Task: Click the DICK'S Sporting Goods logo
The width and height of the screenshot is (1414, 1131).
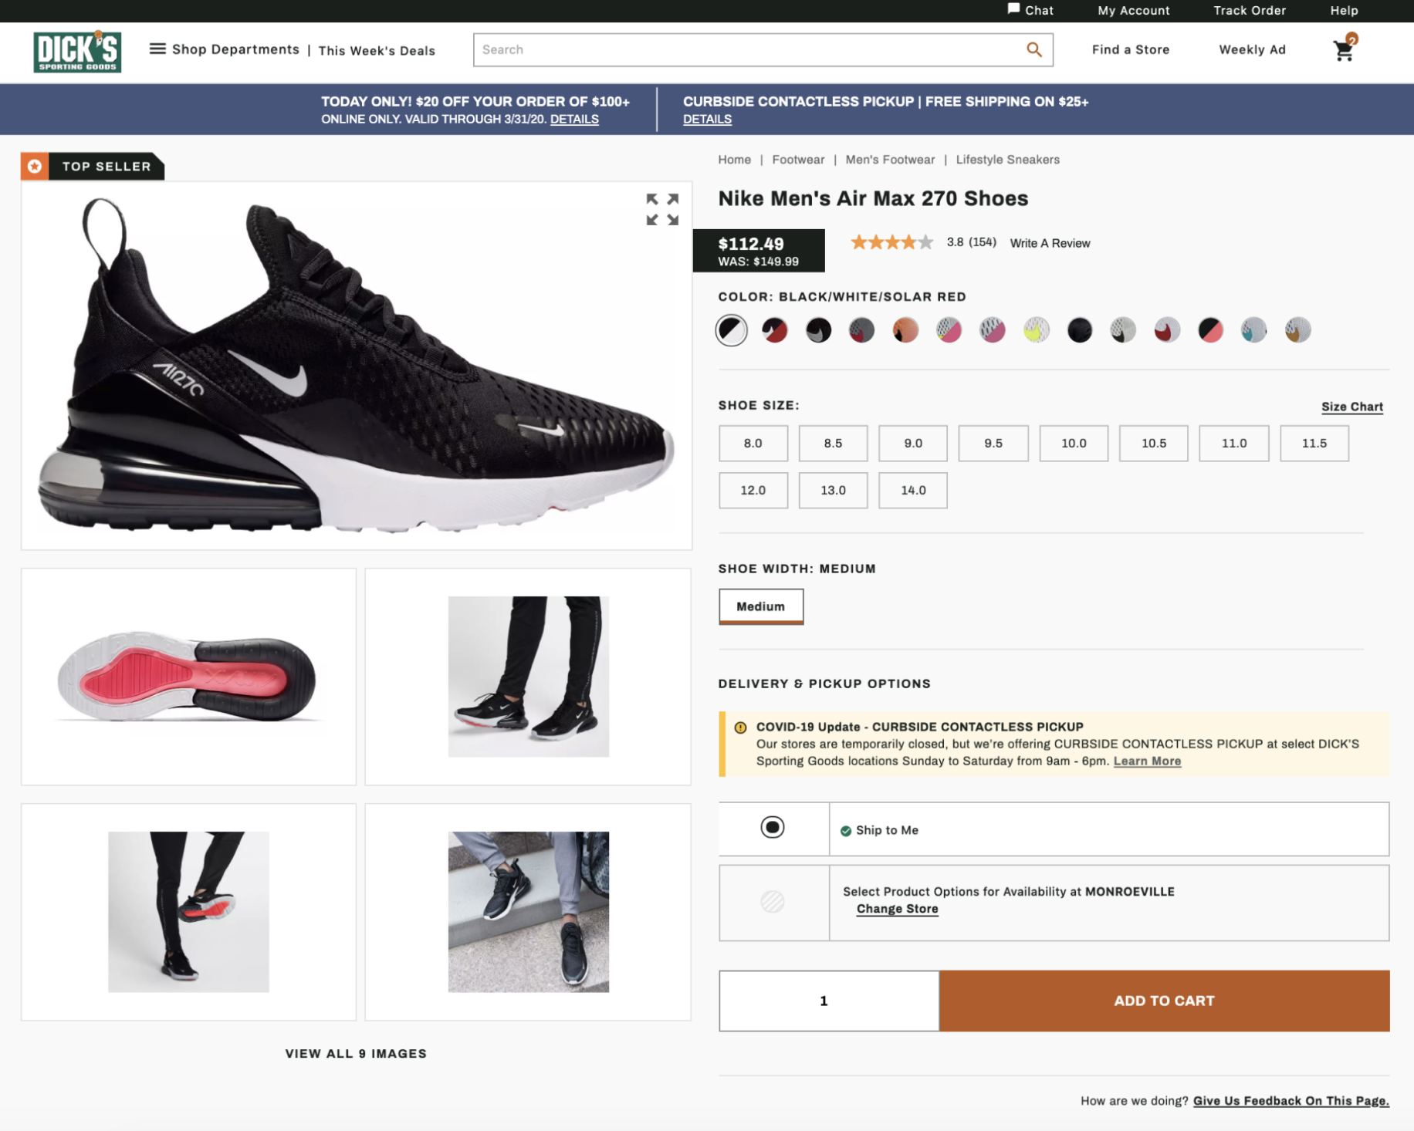Action: [77, 51]
